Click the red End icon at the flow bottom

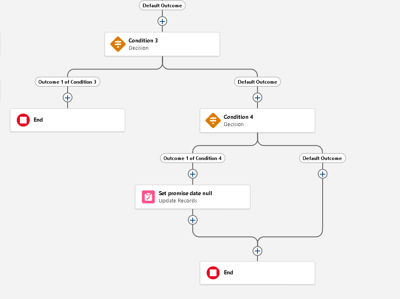tap(213, 273)
